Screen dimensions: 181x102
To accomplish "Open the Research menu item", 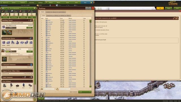I will (23, 3).
